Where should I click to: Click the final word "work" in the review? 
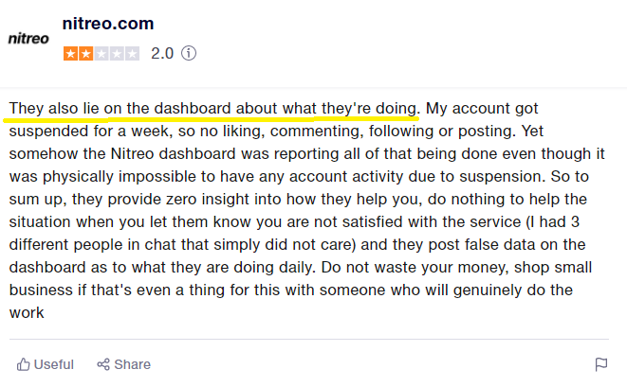pyautogui.click(x=27, y=313)
